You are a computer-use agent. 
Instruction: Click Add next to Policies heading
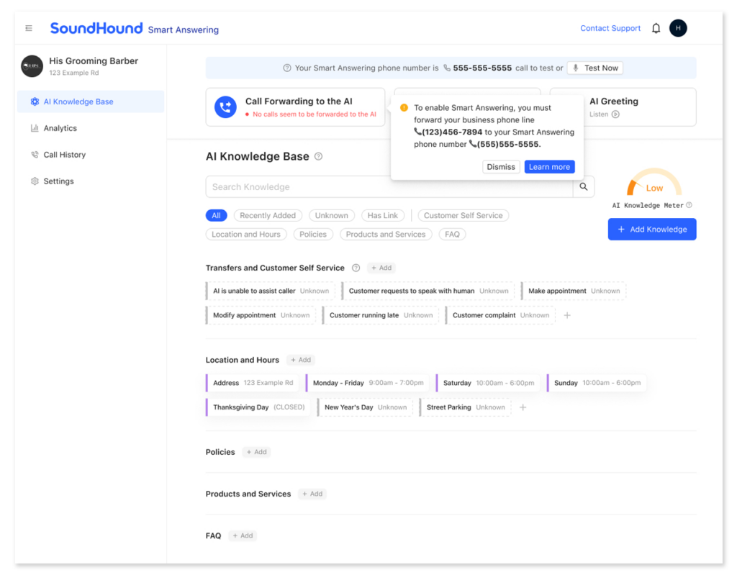tap(257, 452)
